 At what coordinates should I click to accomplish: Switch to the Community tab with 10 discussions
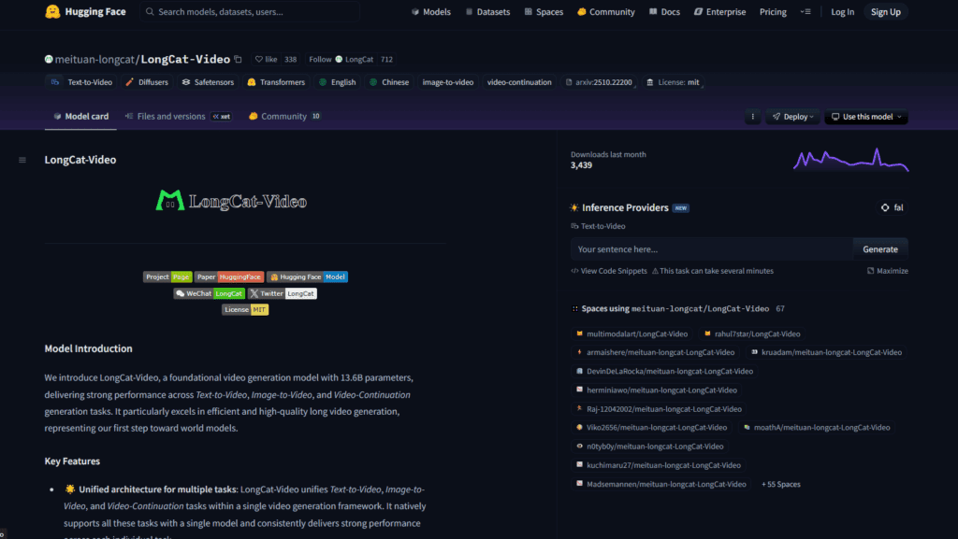pos(284,117)
